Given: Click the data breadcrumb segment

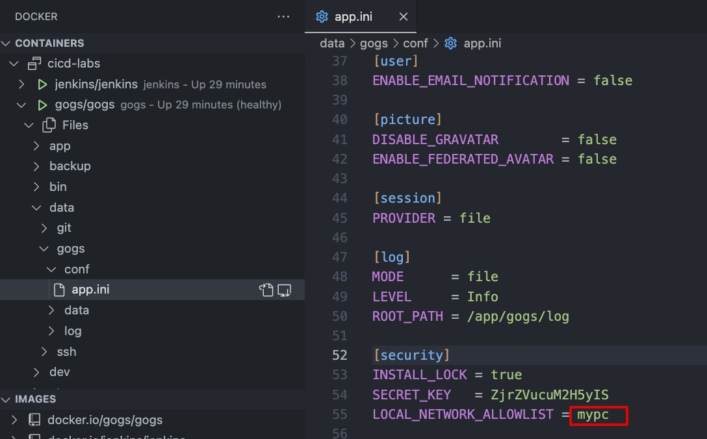Looking at the screenshot, I should click(332, 44).
